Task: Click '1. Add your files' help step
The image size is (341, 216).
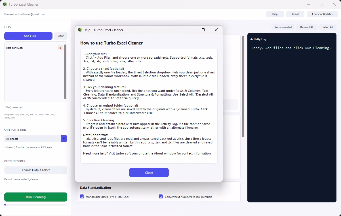Action: (95, 54)
